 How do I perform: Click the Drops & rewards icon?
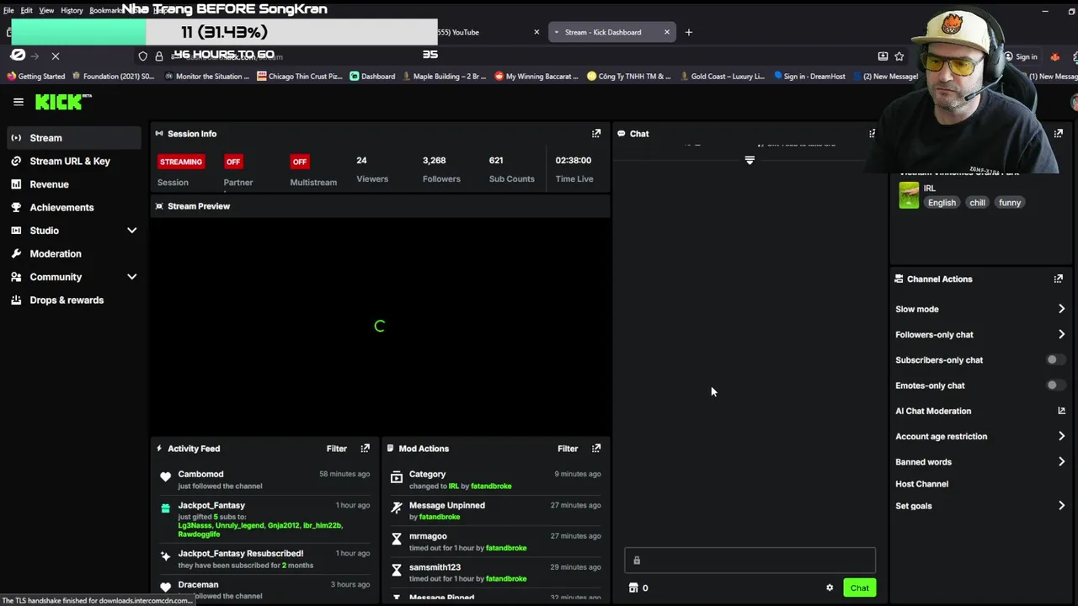pos(16,300)
